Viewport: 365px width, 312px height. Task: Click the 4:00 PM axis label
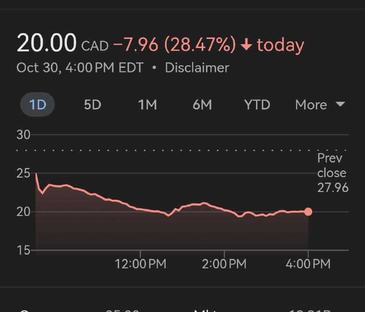(x=308, y=264)
